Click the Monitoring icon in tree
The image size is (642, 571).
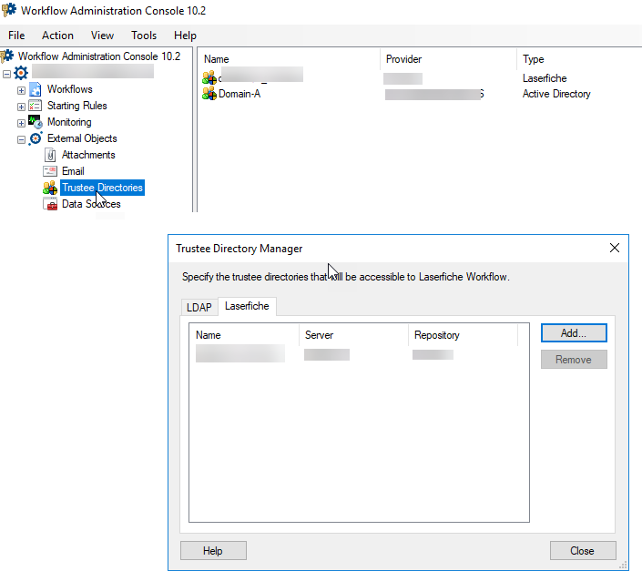[x=36, y=122]
